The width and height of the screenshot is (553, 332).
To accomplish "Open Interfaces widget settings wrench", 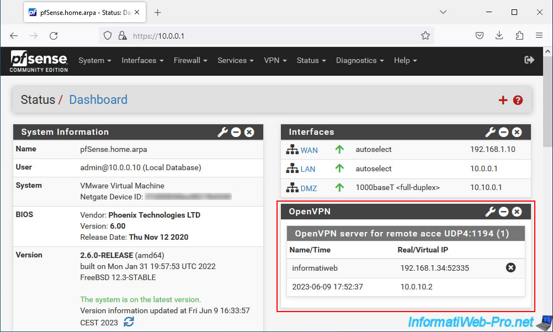I will coord(490,132).
